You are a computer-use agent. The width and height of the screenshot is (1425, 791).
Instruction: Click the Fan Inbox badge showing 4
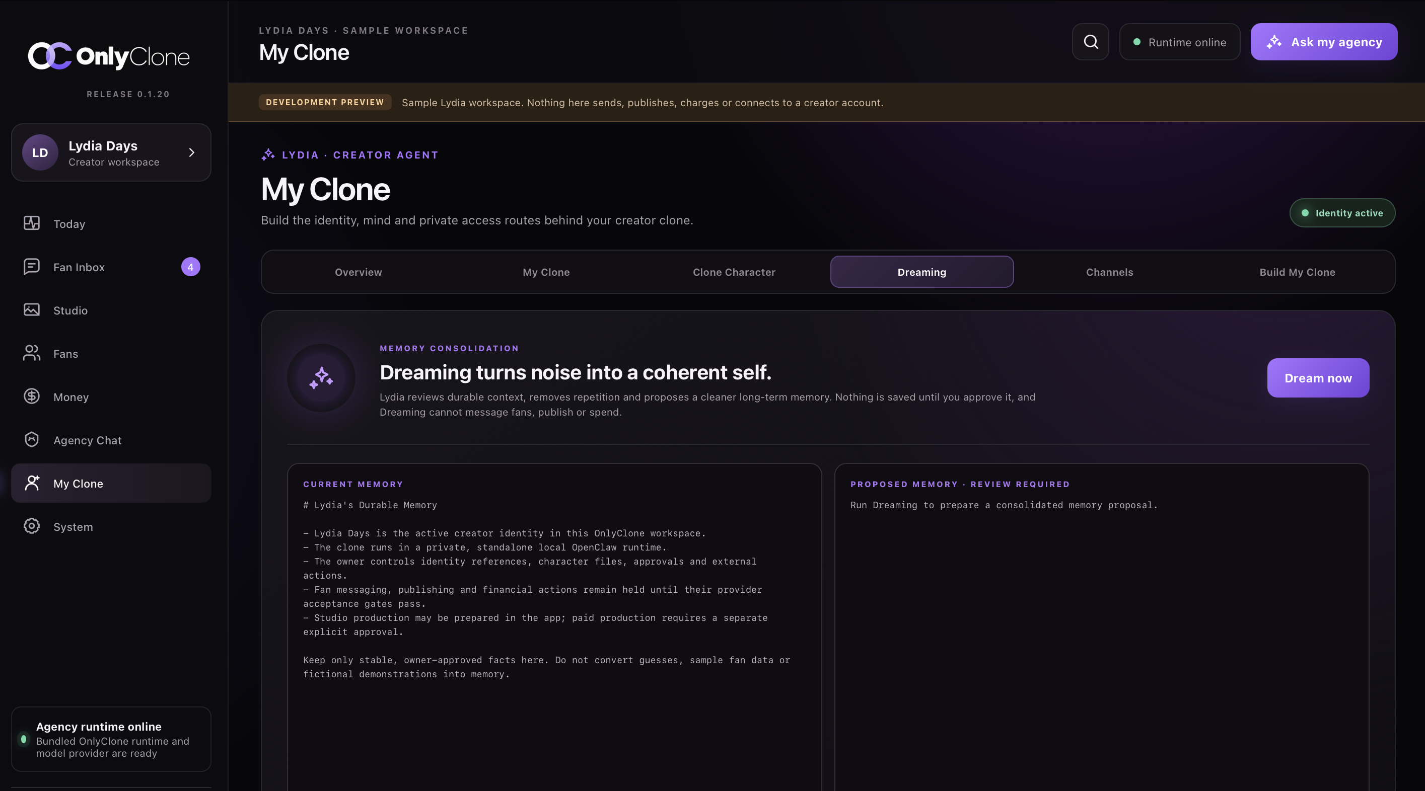[x=190, y=267]
